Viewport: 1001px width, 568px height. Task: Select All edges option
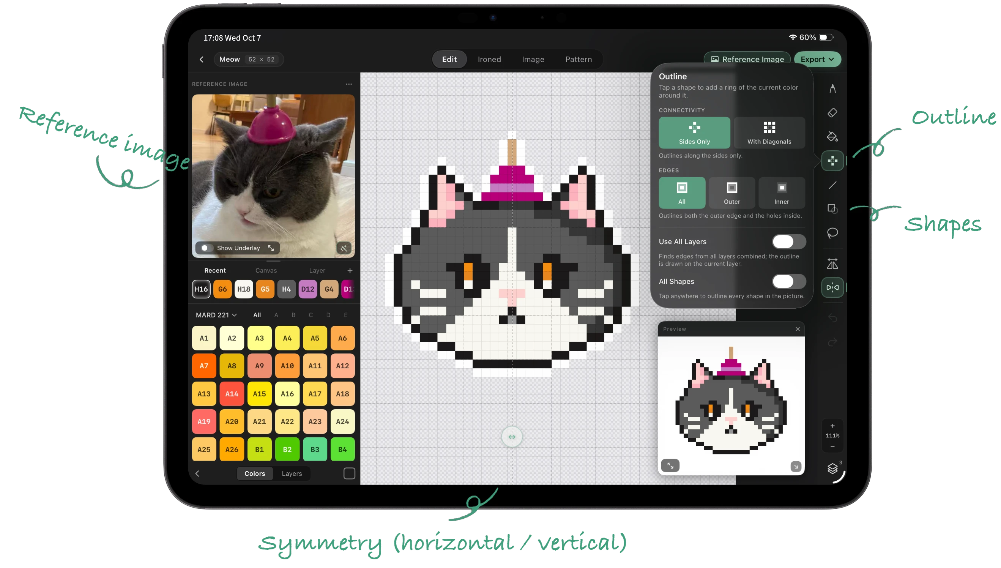(x=682, y=193)
